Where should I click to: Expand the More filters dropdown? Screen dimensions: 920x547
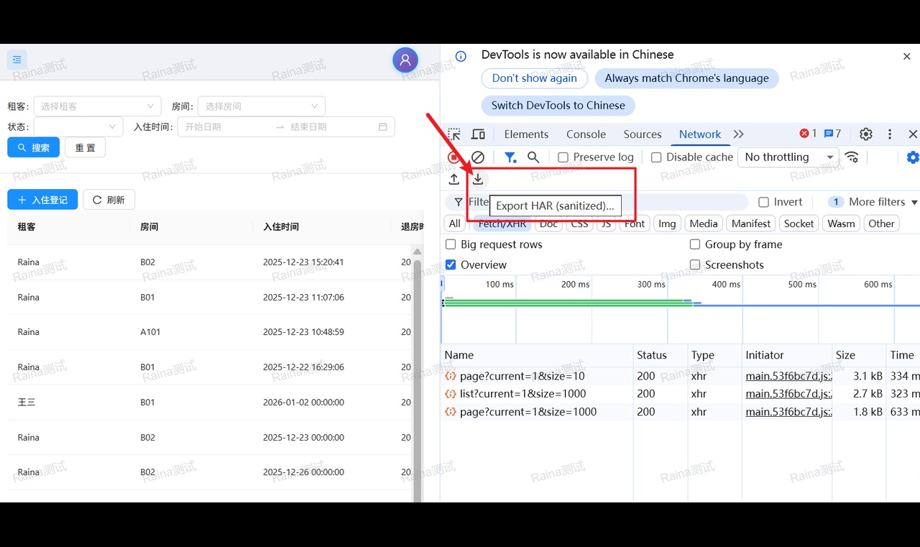pyautogui.click(x=873, y=202)
